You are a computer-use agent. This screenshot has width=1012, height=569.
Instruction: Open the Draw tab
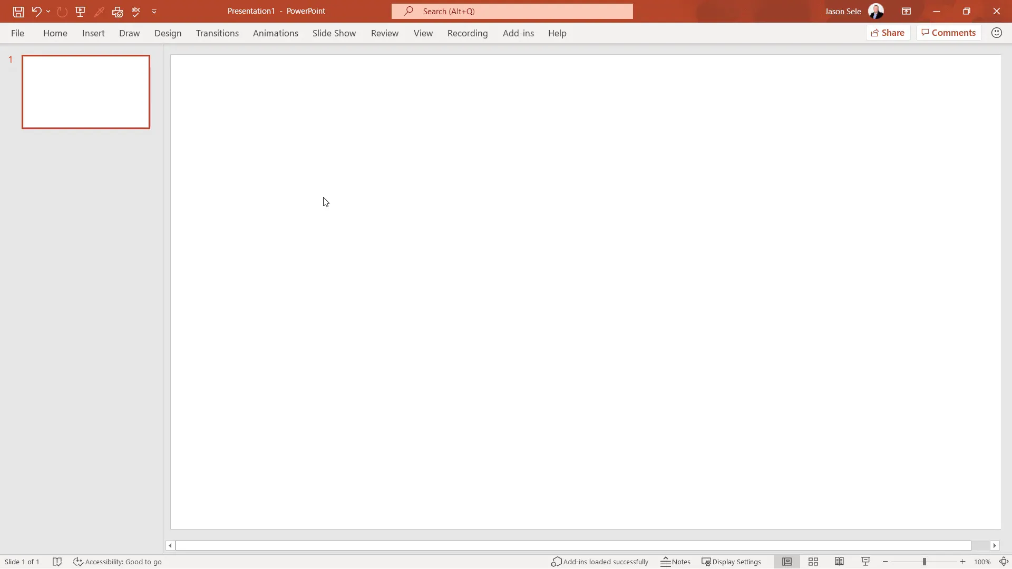click(129, 33)
